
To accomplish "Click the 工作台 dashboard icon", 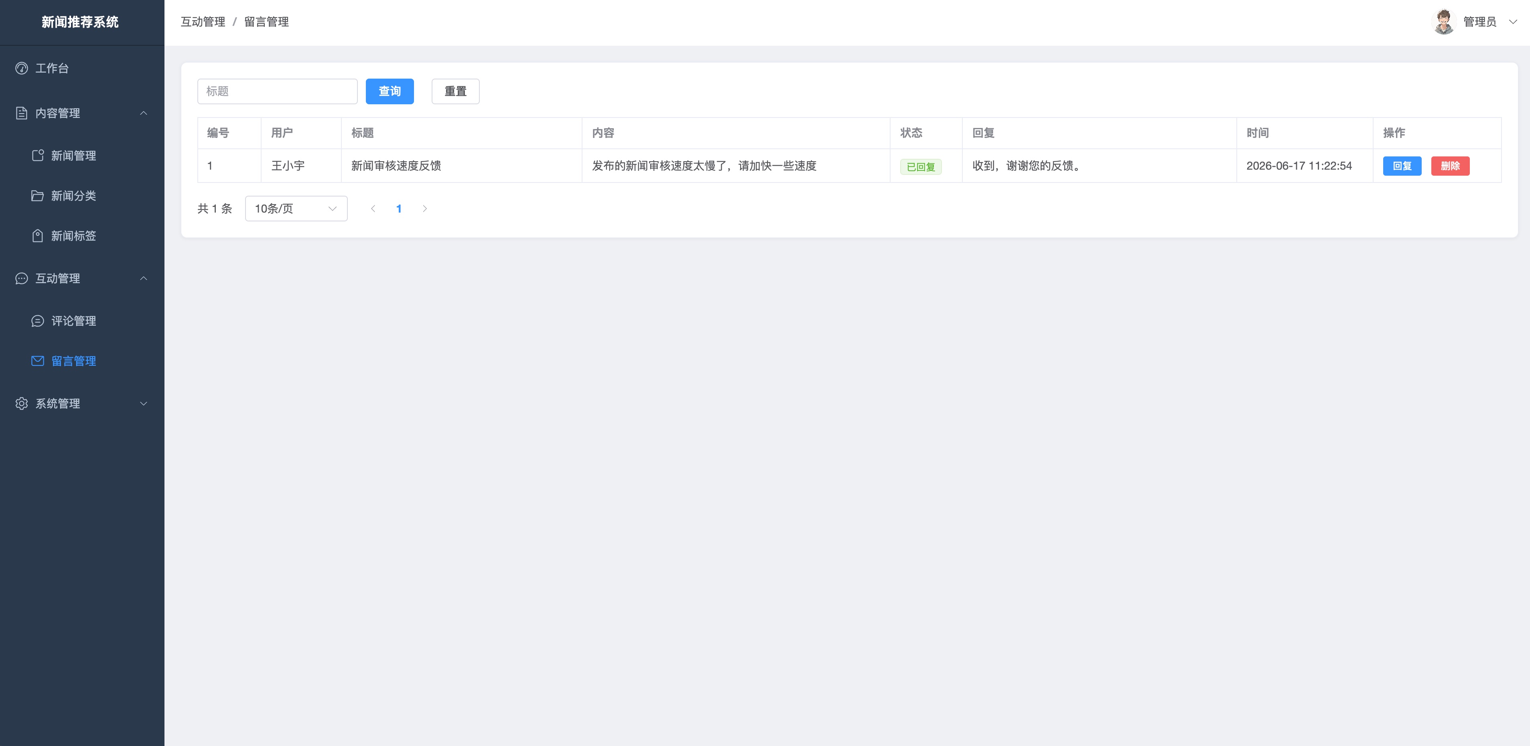I will tap(21, 68).
